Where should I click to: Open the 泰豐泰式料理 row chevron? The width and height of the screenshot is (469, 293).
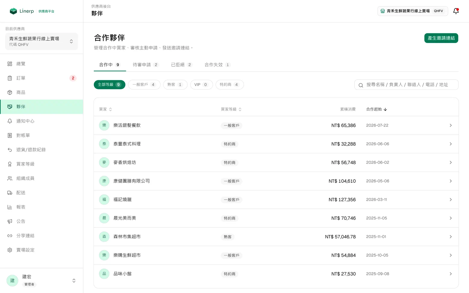click(x=451, y=144)
